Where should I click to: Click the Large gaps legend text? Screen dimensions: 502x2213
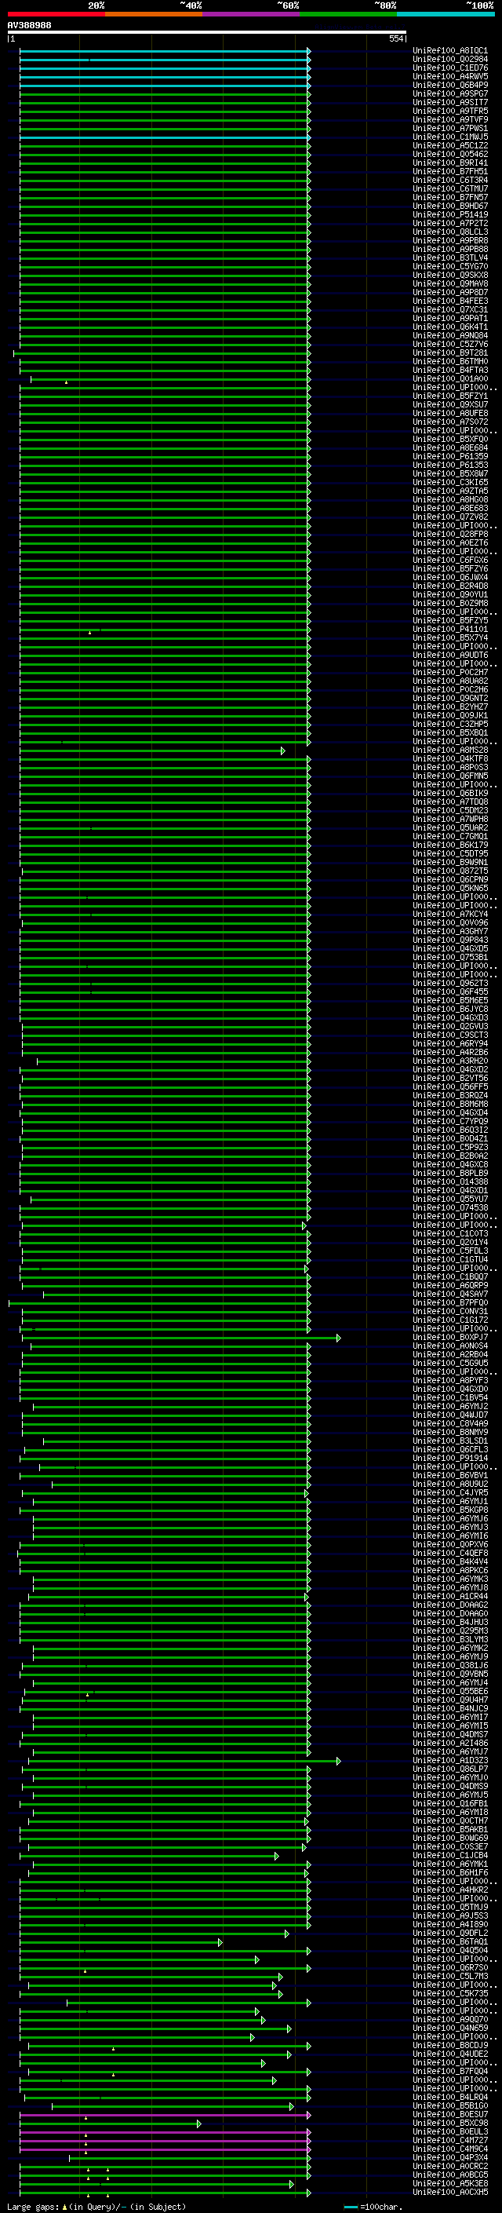[x=96, y=2207]
